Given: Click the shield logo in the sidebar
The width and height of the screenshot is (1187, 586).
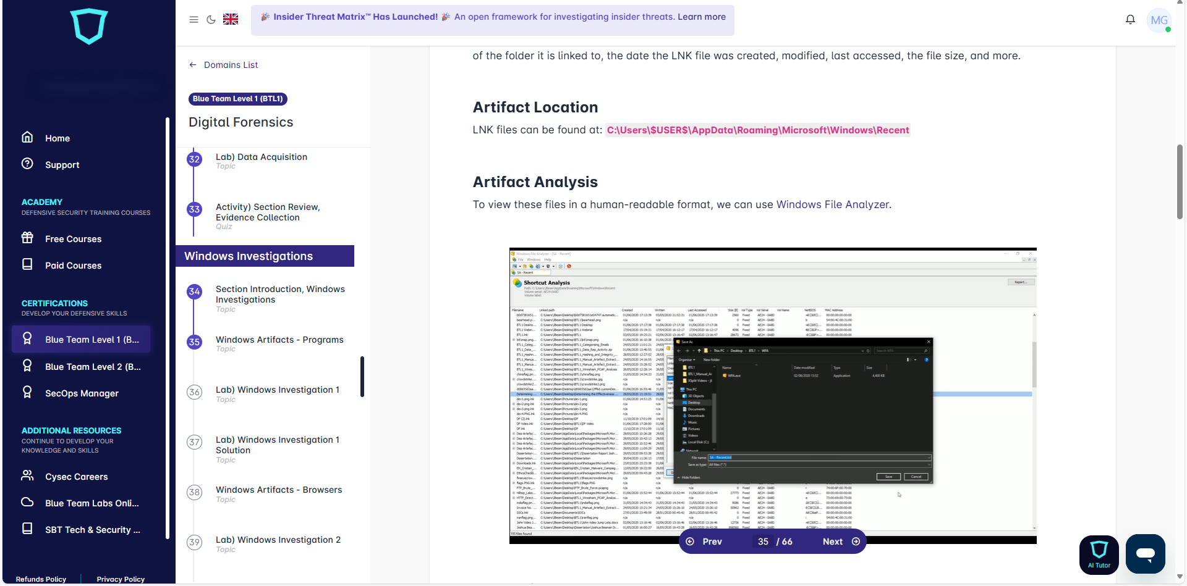Looking at the screenshot, I should 89,26.
